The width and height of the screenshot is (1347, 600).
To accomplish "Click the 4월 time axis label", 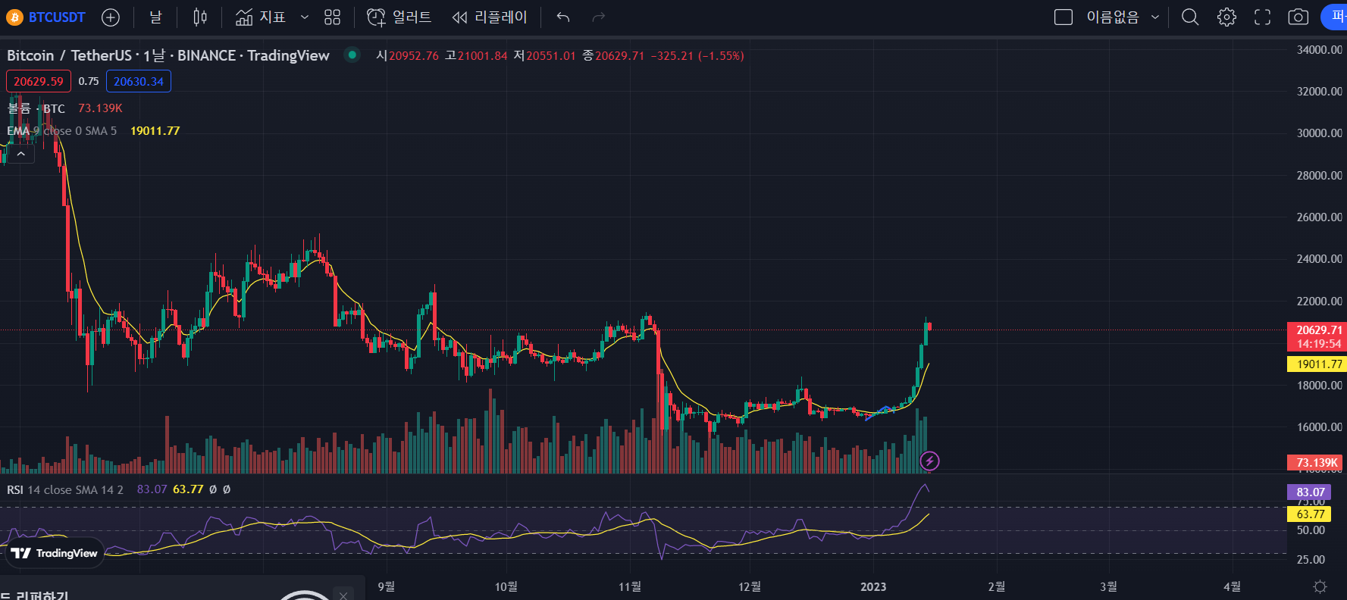I will (x=1233, y=587).
